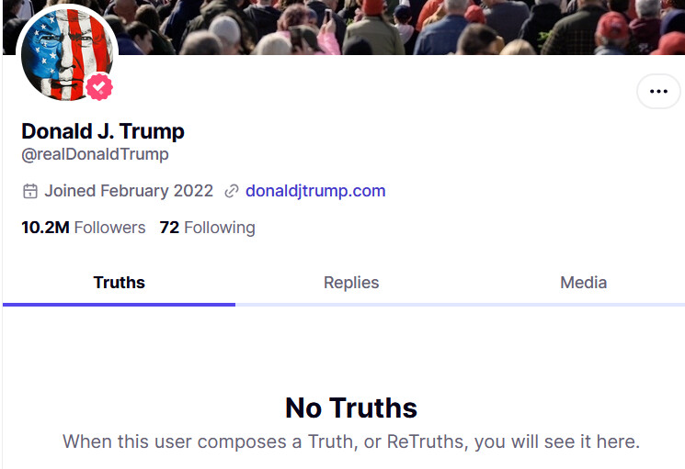
Task: Click the purple active tab underline indicator
Action: click(119, 305)
